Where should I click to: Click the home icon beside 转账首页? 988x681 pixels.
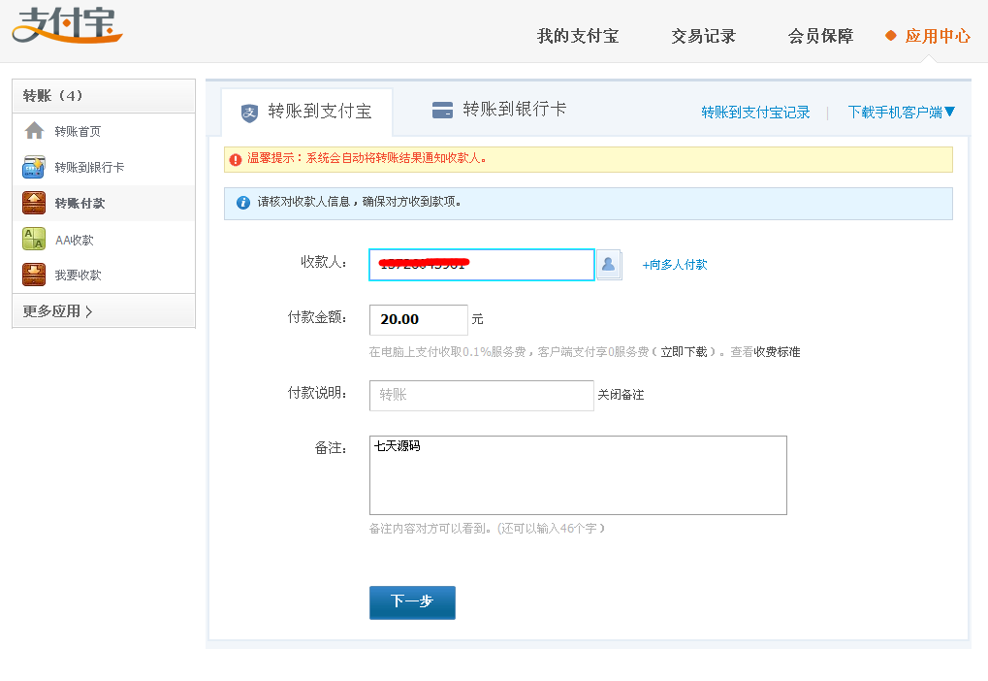click(x=34, y=131)
